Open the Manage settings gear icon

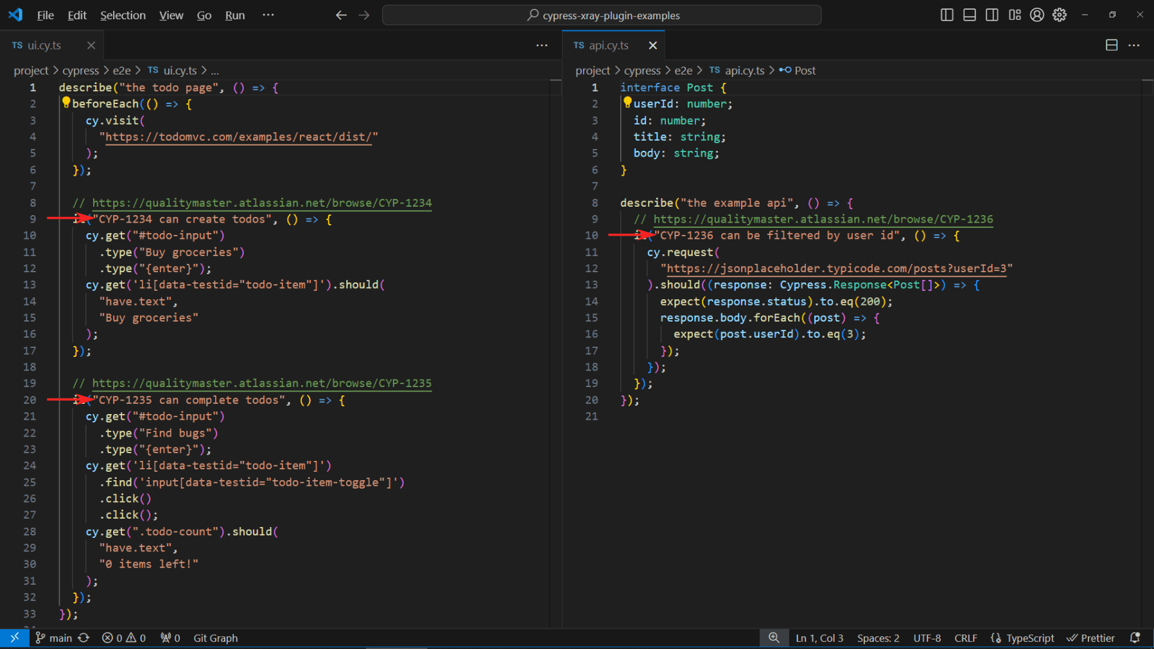click(x=1060, y=15)
